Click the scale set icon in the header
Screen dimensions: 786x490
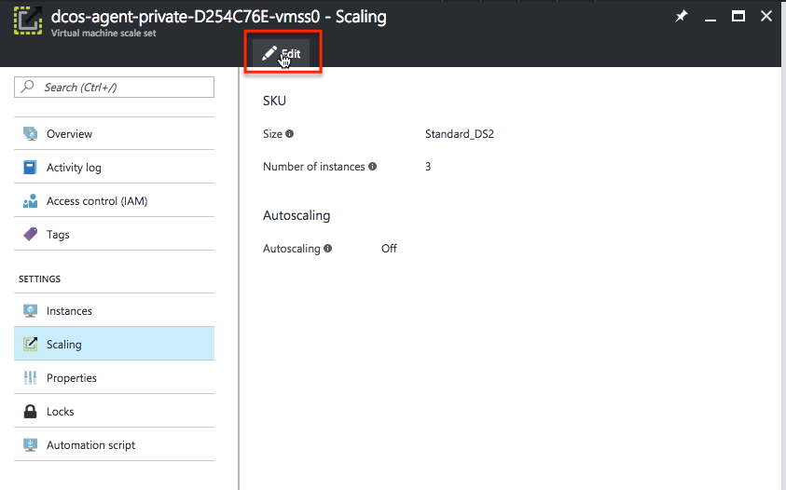(28, 20)
